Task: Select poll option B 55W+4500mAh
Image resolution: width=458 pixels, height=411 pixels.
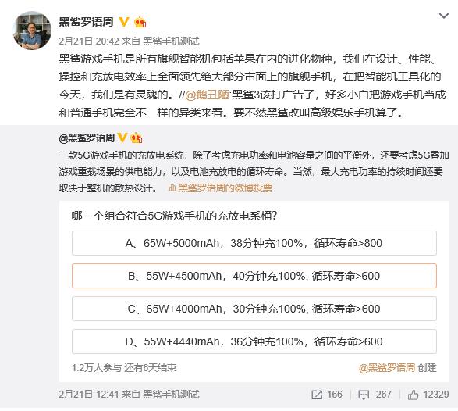Action: click(x=254, y=276)
